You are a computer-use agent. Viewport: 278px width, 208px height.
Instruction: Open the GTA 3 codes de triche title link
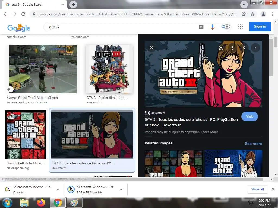191,122
